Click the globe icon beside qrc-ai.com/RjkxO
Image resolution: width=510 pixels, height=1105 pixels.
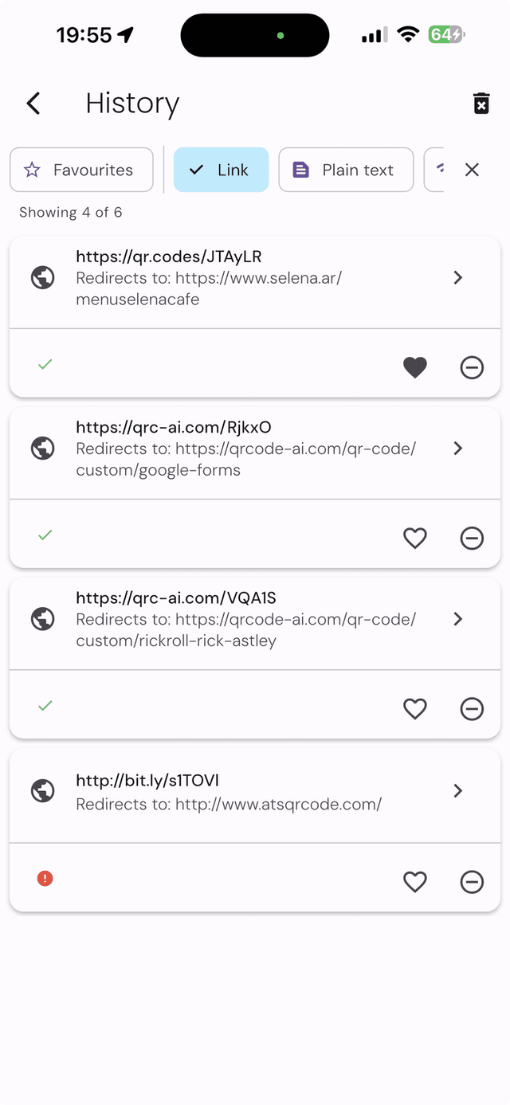(x=42, y=448)
